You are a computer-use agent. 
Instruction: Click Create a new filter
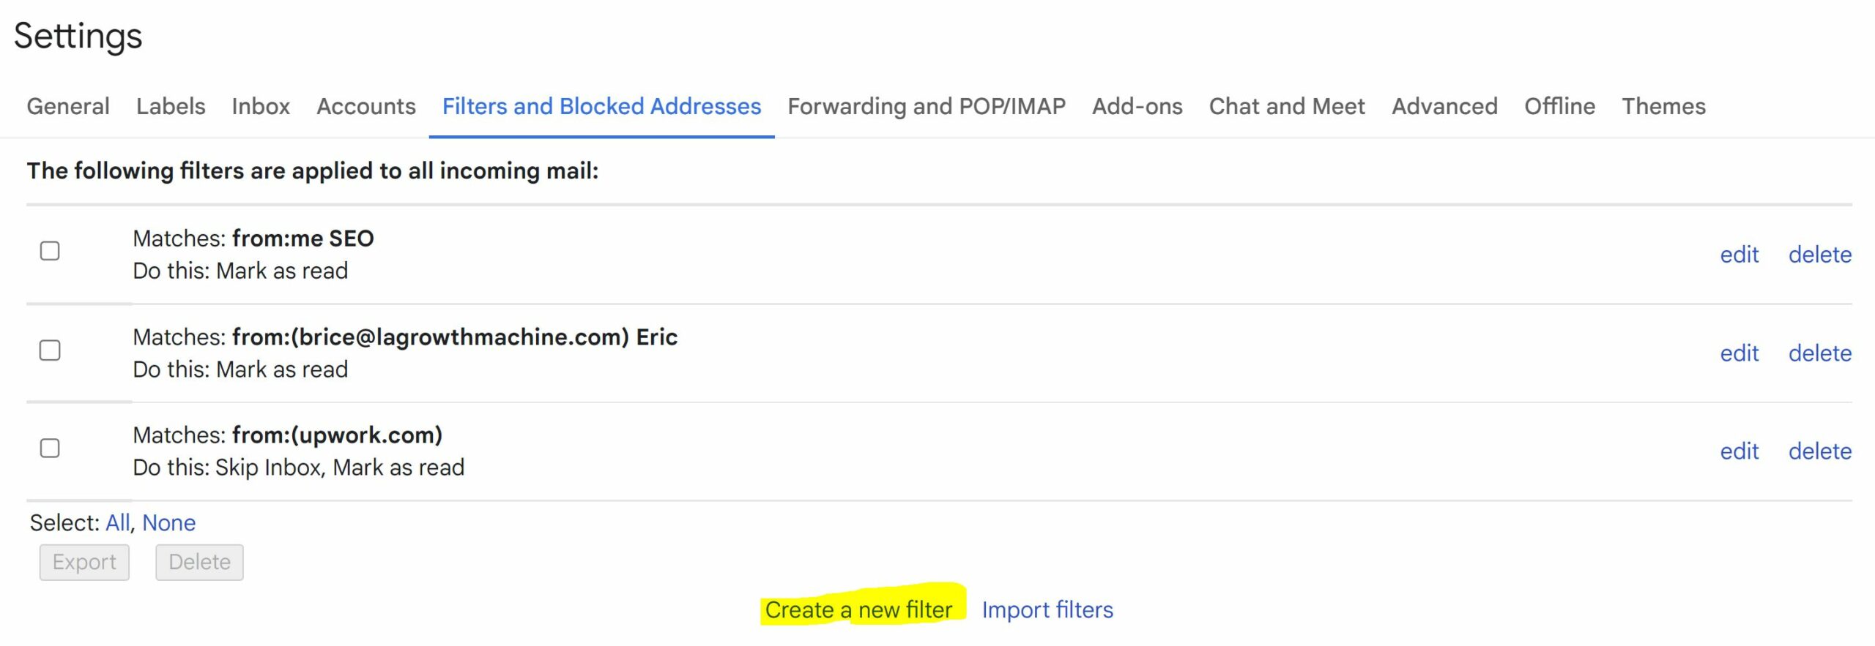point(858,609)
